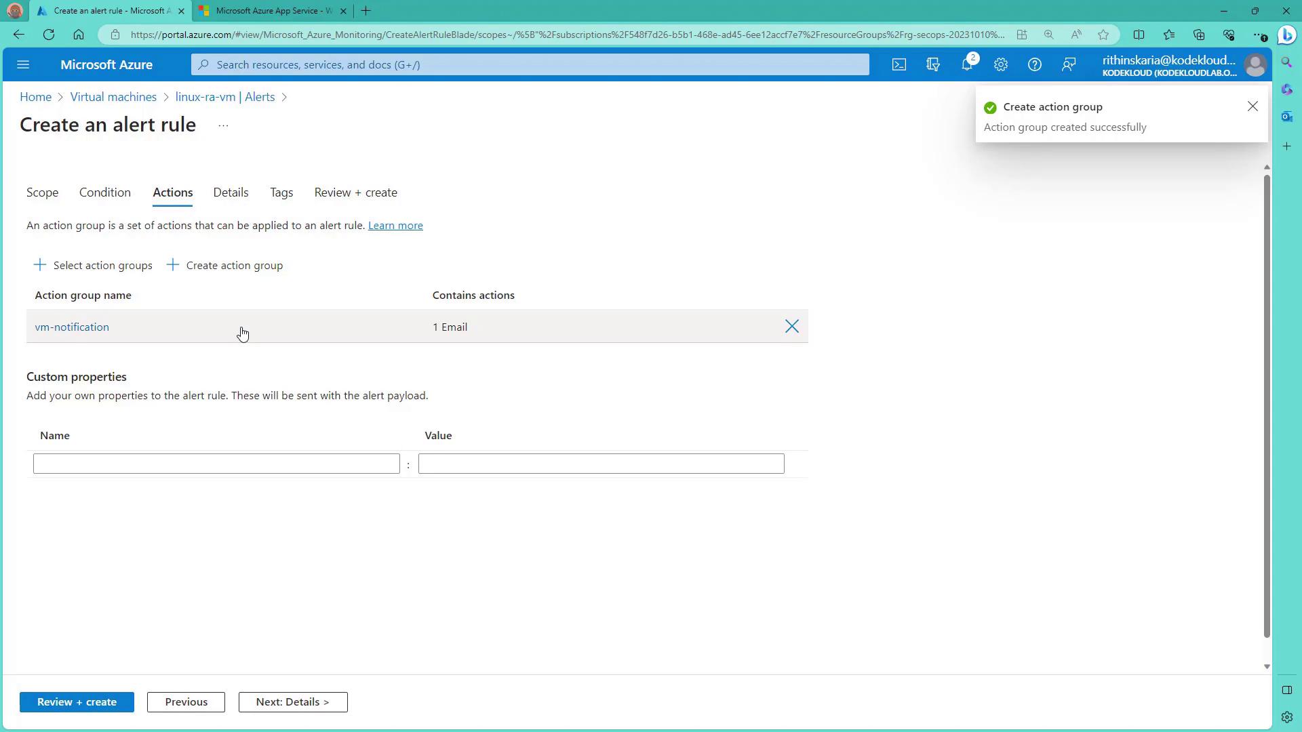Open the Help question mark icon
The image size is (1302, 732).
[x=1034, y=64]
